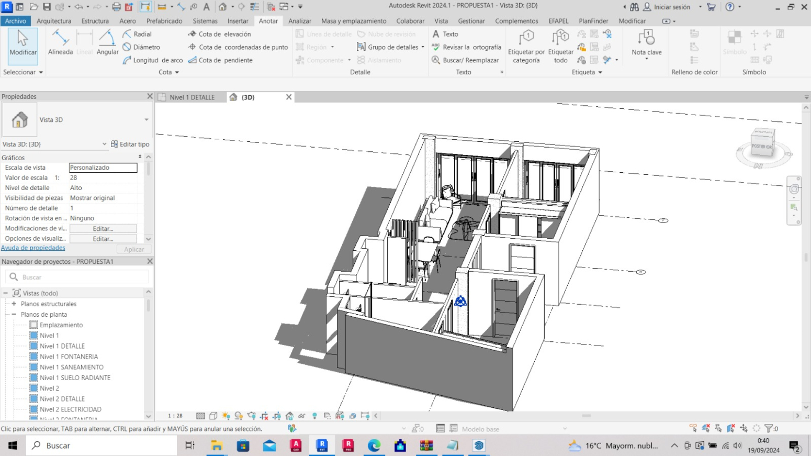This screenshot has height=456, width=811.
Task: Expand the Etiqueta panel dropdown
Action: [587, 72]
